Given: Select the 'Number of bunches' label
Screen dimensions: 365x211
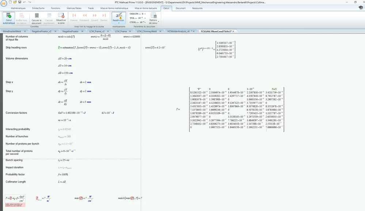Looking at the screenshot, I should [17, 137].
